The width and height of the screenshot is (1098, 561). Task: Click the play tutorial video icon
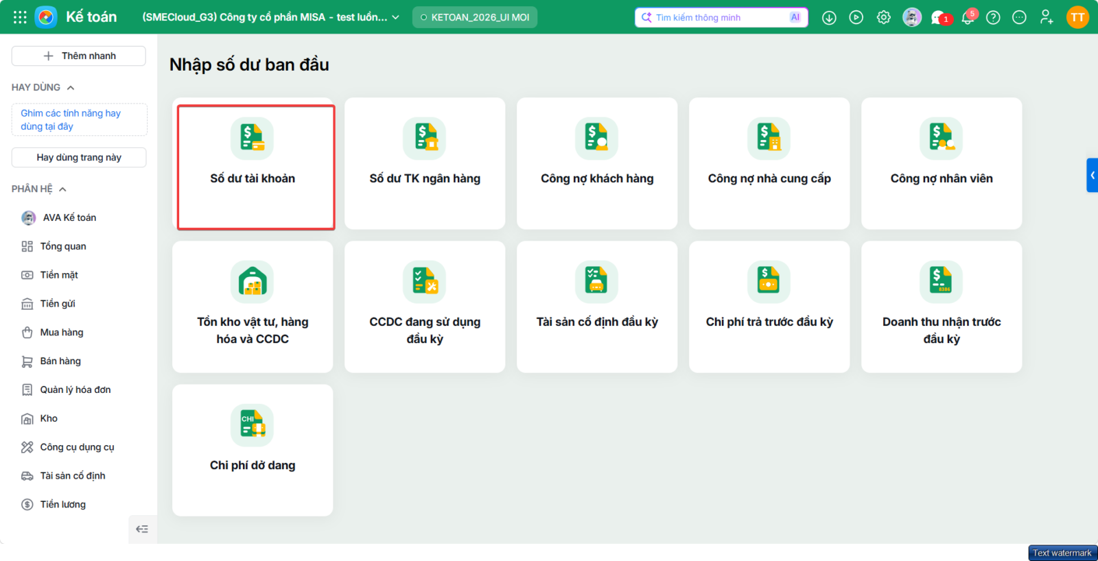(856, 17)
